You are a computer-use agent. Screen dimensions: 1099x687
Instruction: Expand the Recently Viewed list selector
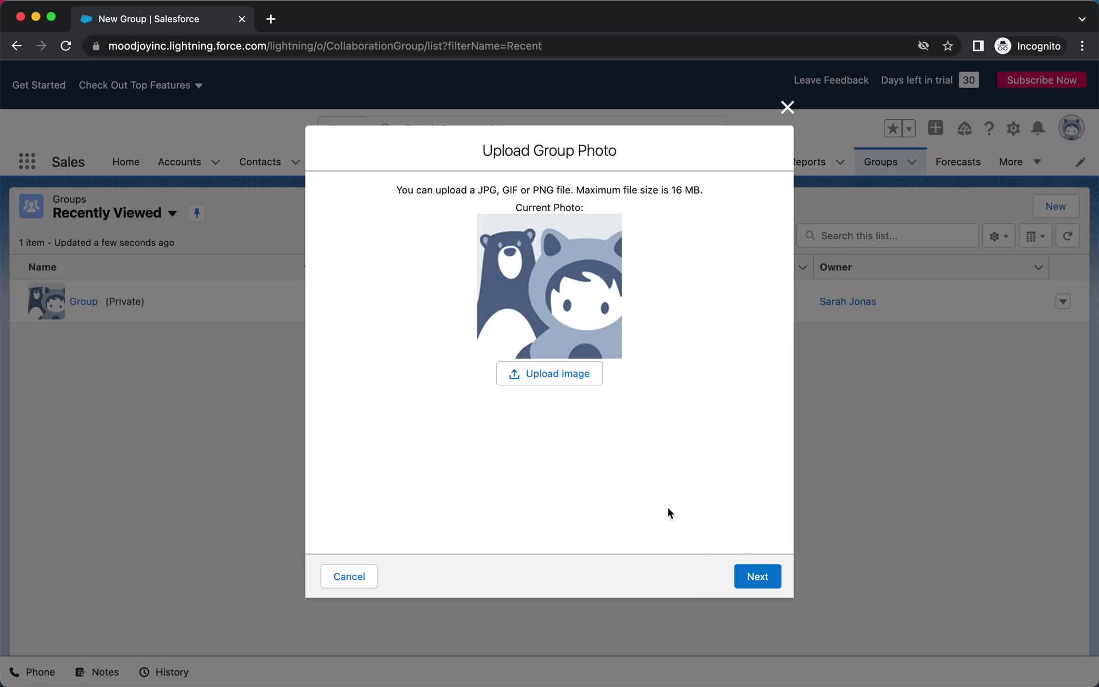(x=172, y=214)
